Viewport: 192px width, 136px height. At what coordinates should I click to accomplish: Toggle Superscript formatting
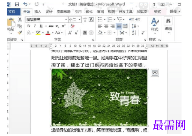pyautogui.click(x=64, y=26)
